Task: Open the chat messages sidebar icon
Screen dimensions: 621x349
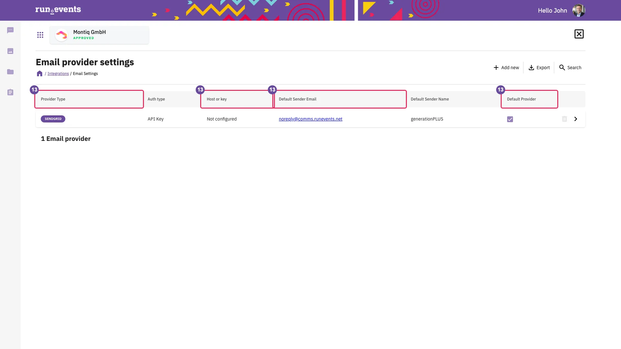Action: [x=10, y=30]
